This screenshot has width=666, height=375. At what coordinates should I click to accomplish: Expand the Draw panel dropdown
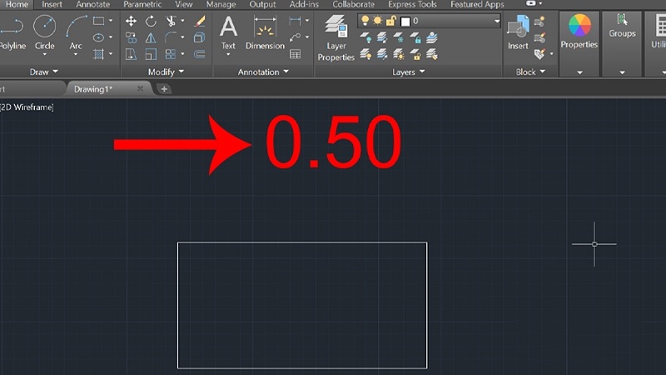(44, 72)
